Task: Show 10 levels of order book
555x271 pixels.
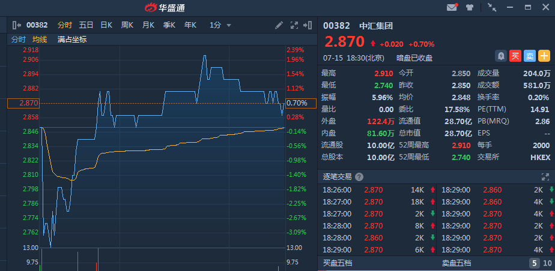Action: click(x=547, y=263)
